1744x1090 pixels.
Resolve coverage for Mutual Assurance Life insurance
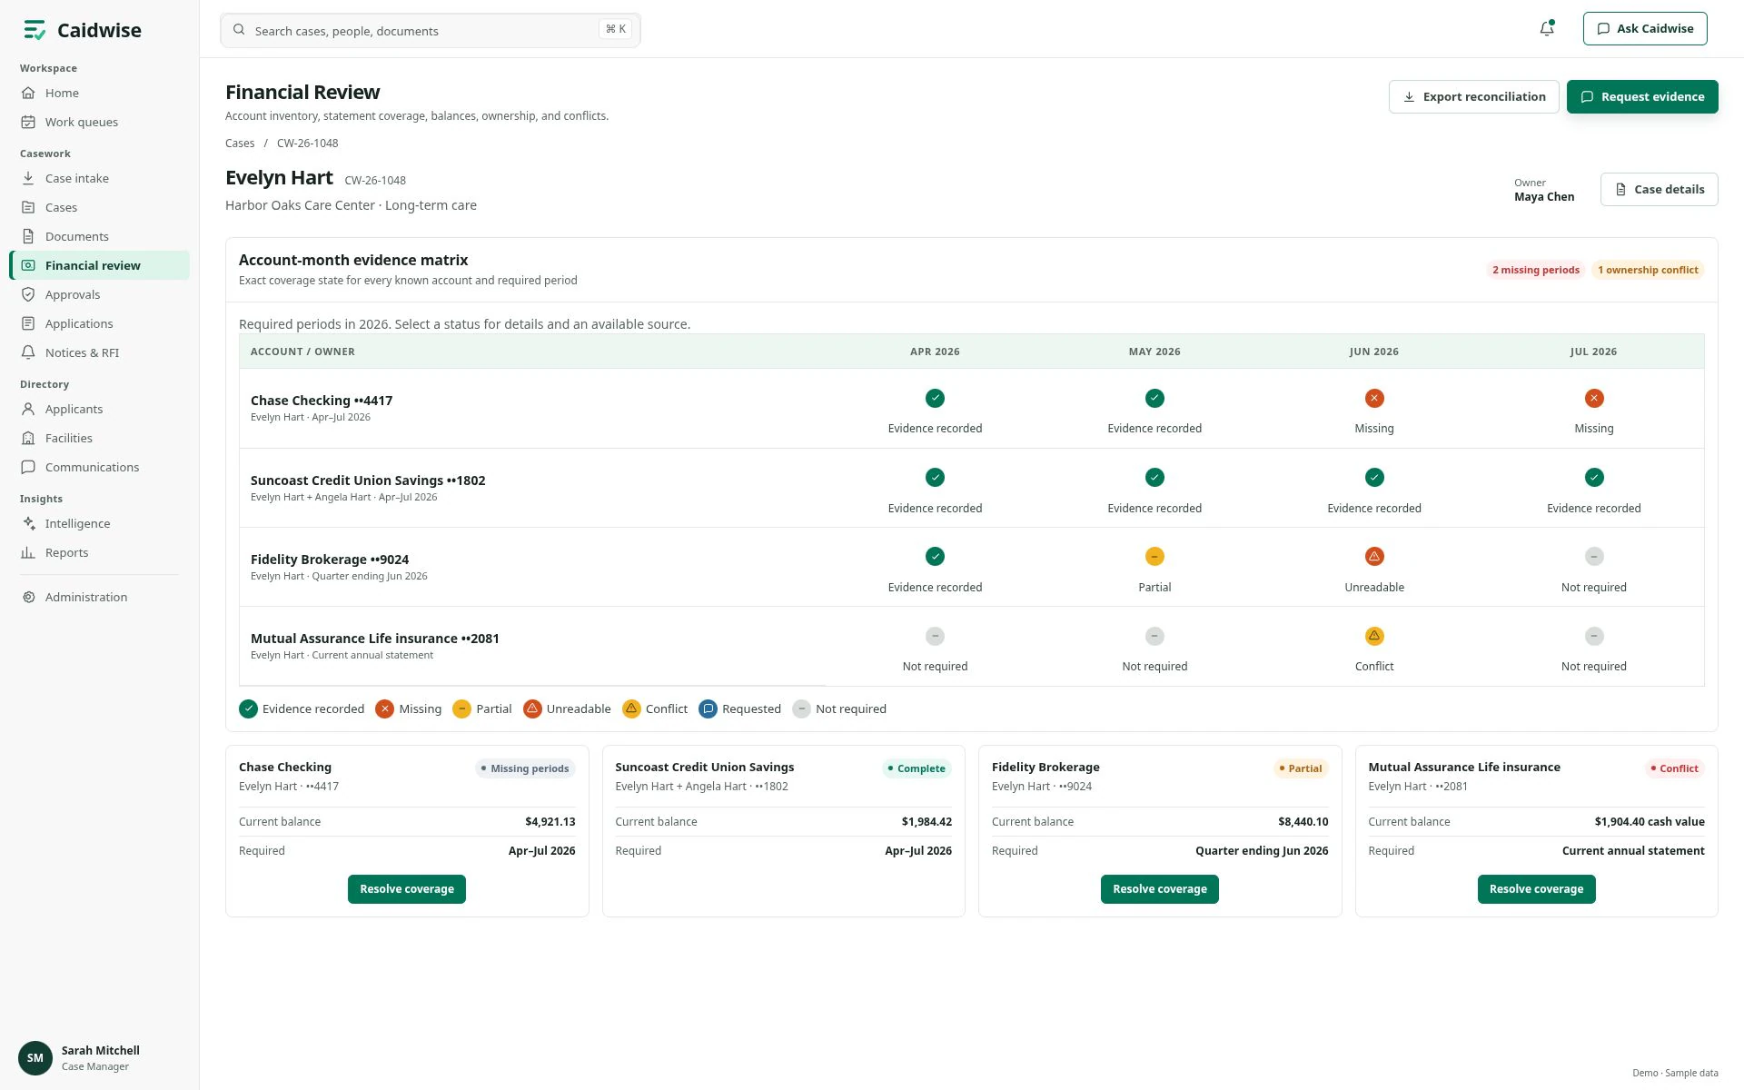(1536, 889)
